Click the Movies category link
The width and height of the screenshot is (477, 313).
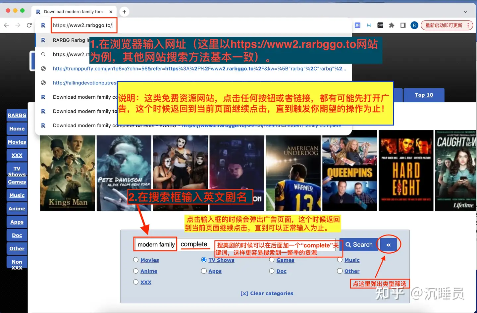pos(150,260)
